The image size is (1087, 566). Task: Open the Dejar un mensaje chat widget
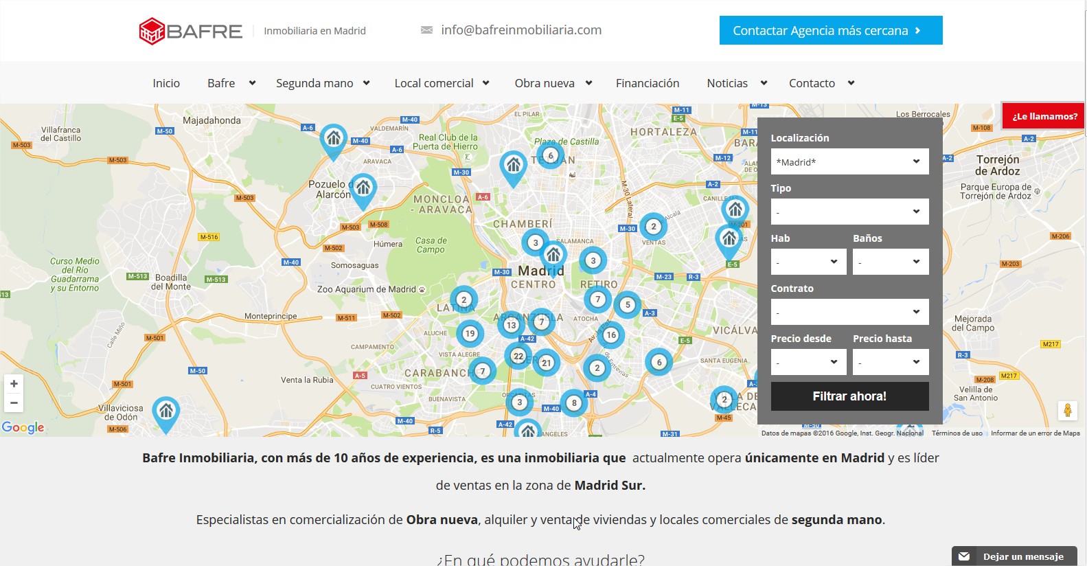[x=1014, y=556]
